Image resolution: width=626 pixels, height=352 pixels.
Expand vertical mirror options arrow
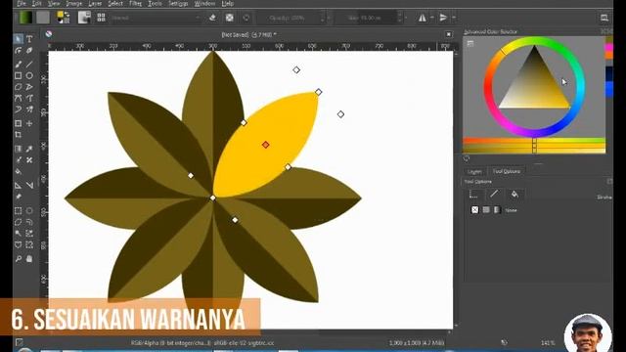click(x=454, y=18)
